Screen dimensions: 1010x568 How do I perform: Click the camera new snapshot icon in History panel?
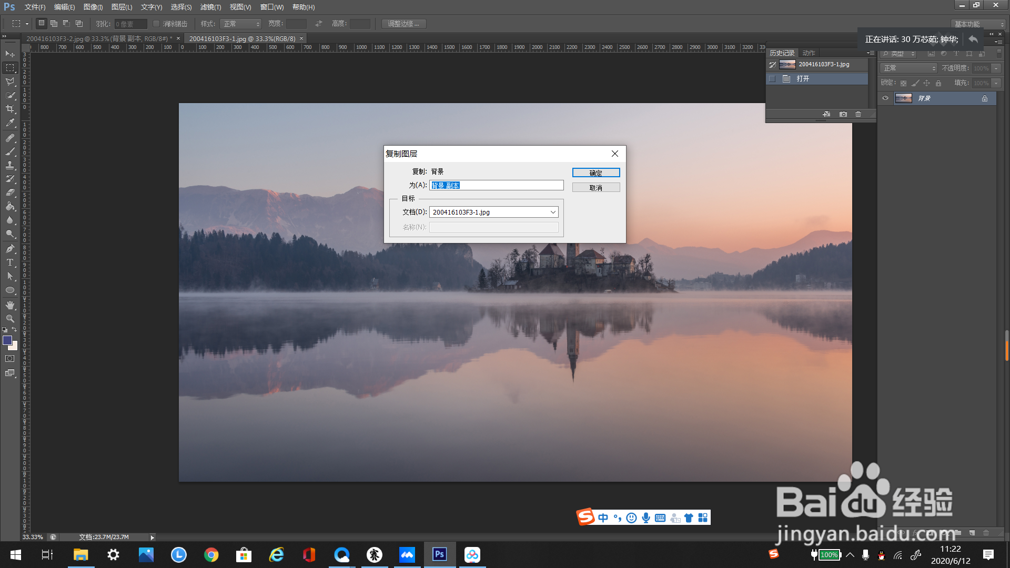click(x=843, y=114)
